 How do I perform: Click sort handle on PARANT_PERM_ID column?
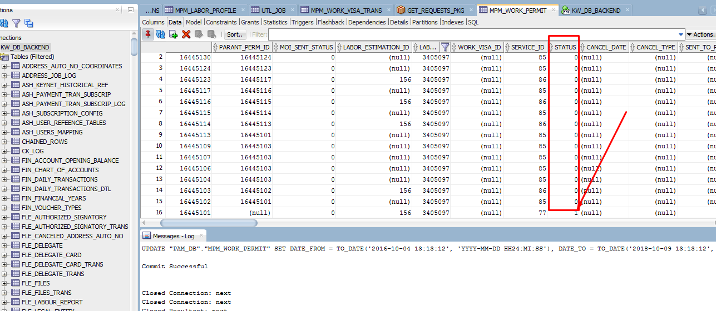pos(215,47)
